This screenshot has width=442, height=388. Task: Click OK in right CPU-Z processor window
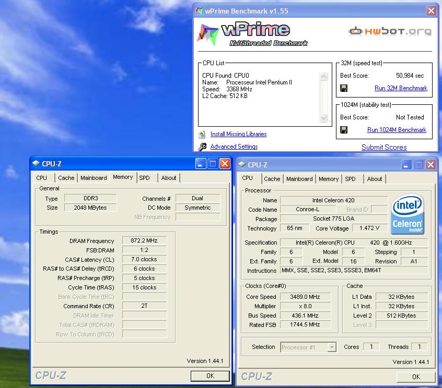point(416,377)
